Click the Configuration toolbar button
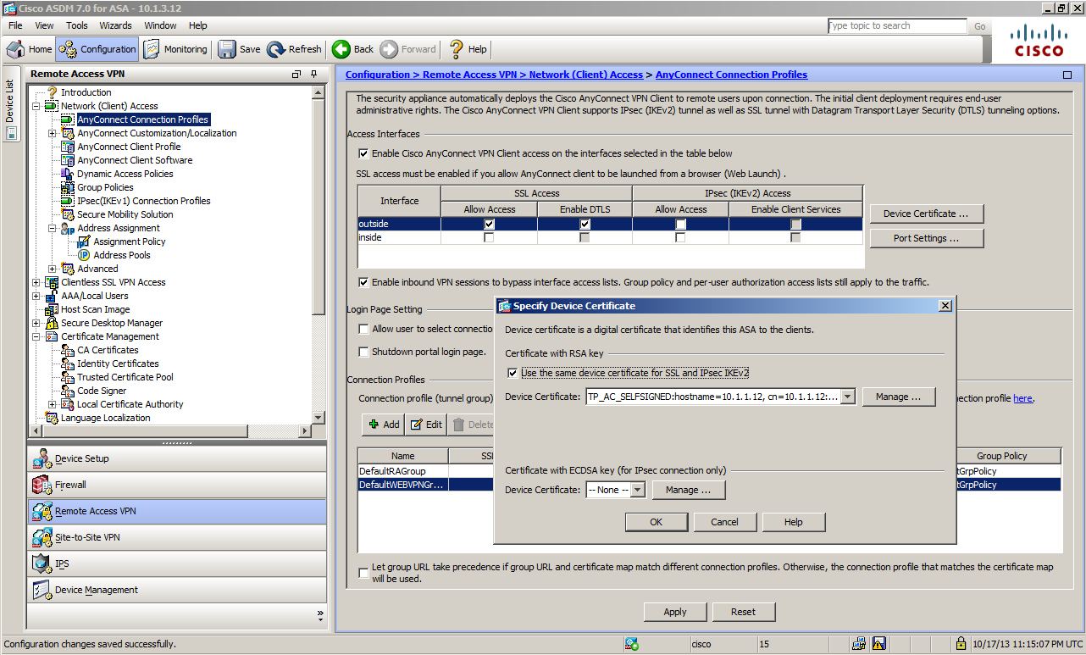1086x655 pixels. pyautogui.click(x=97, y=49)
